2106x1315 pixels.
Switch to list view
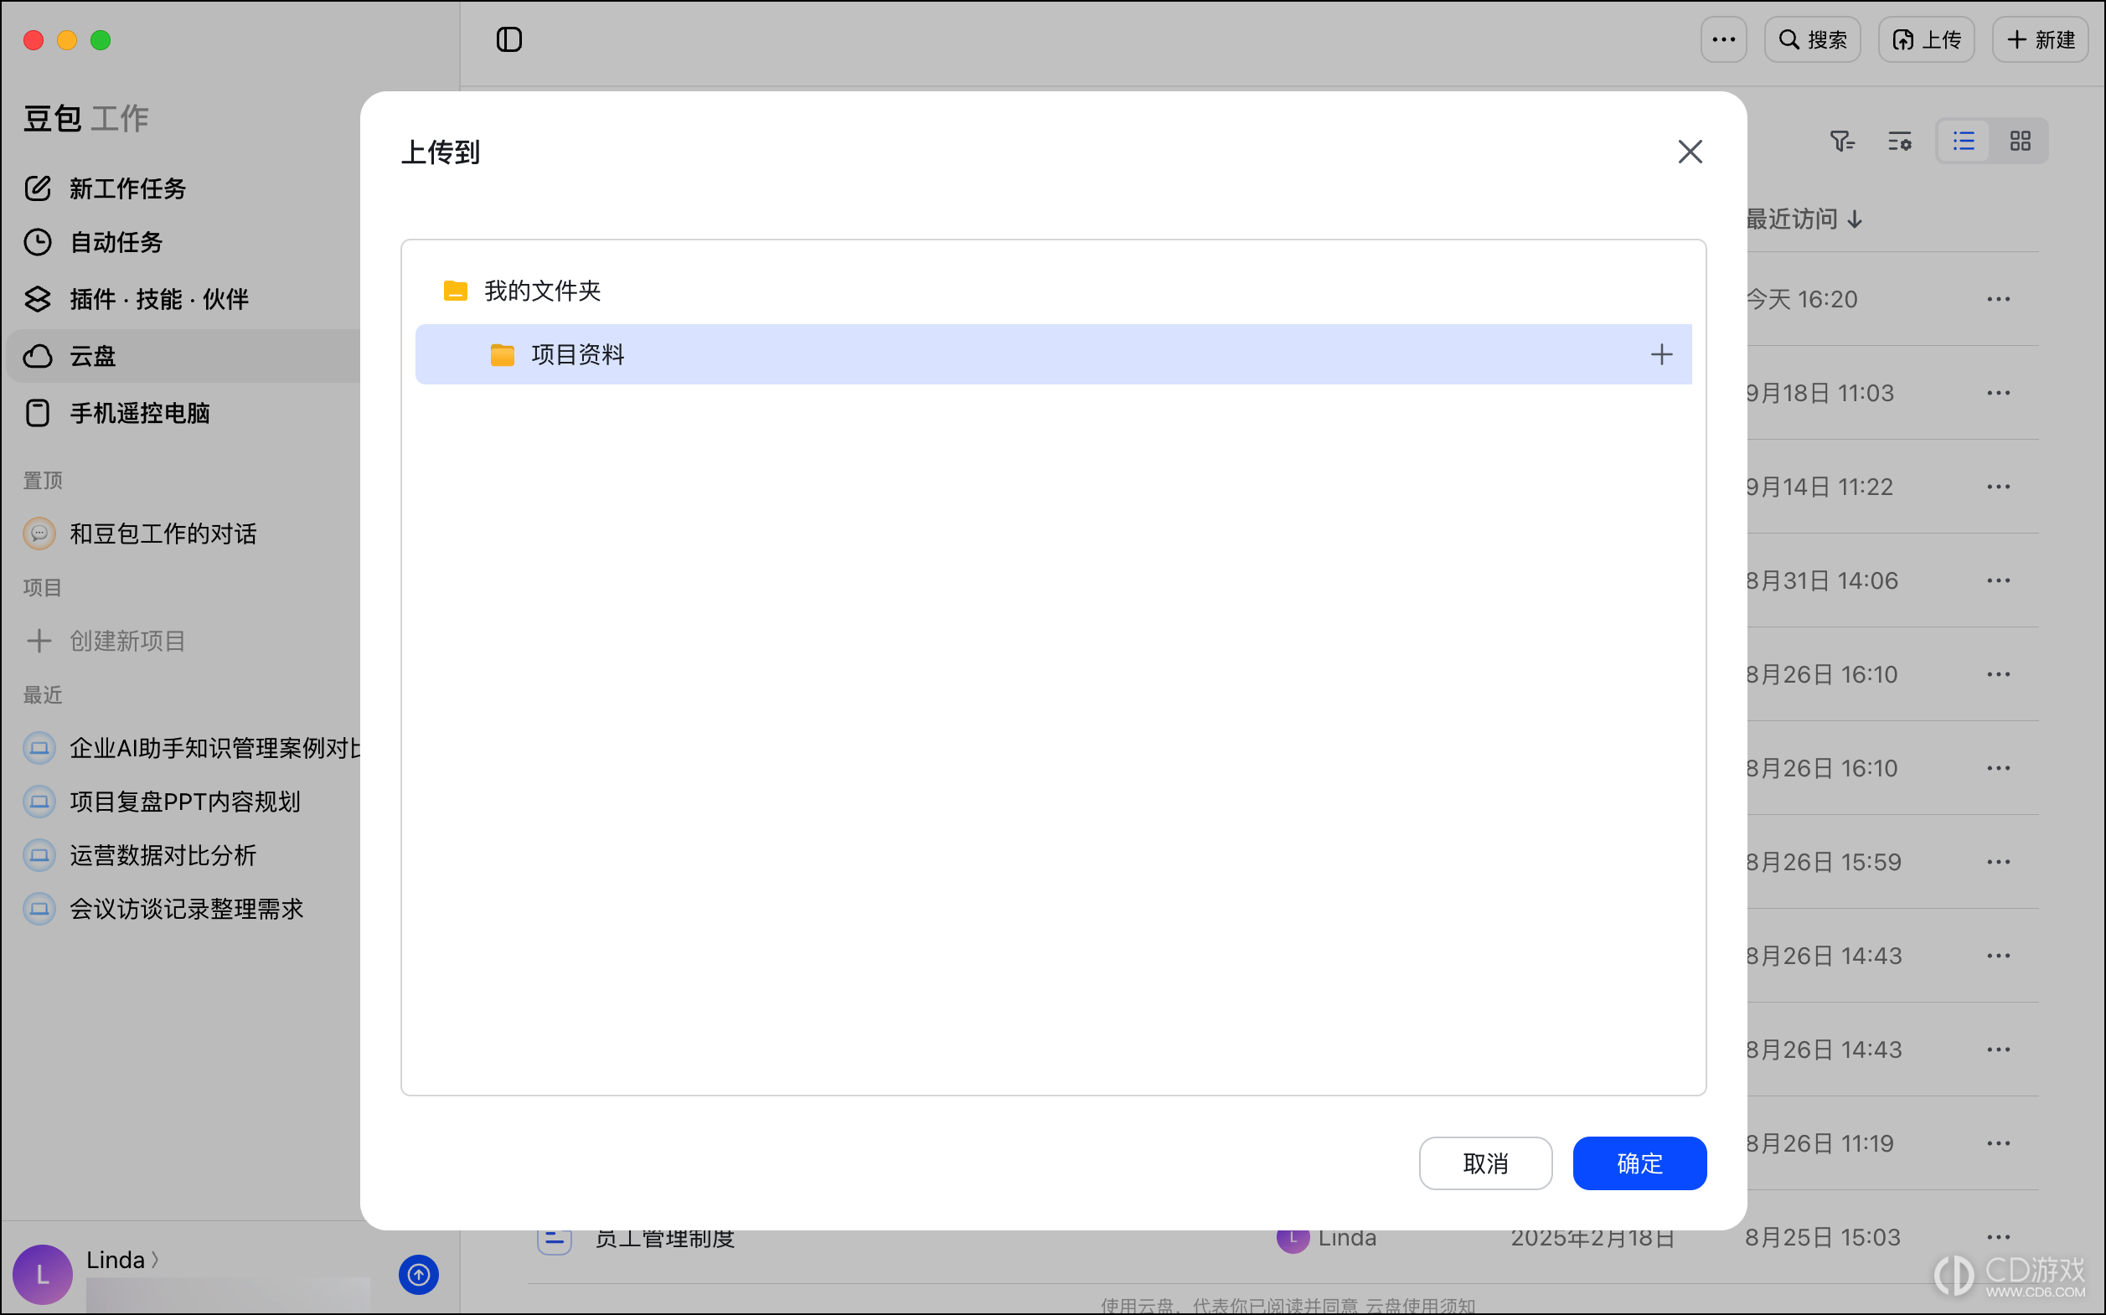tap(1964, 141)
